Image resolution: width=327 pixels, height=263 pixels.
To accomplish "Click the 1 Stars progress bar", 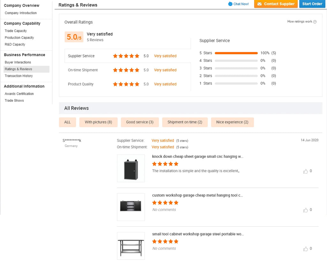I will tap(236, 84).
